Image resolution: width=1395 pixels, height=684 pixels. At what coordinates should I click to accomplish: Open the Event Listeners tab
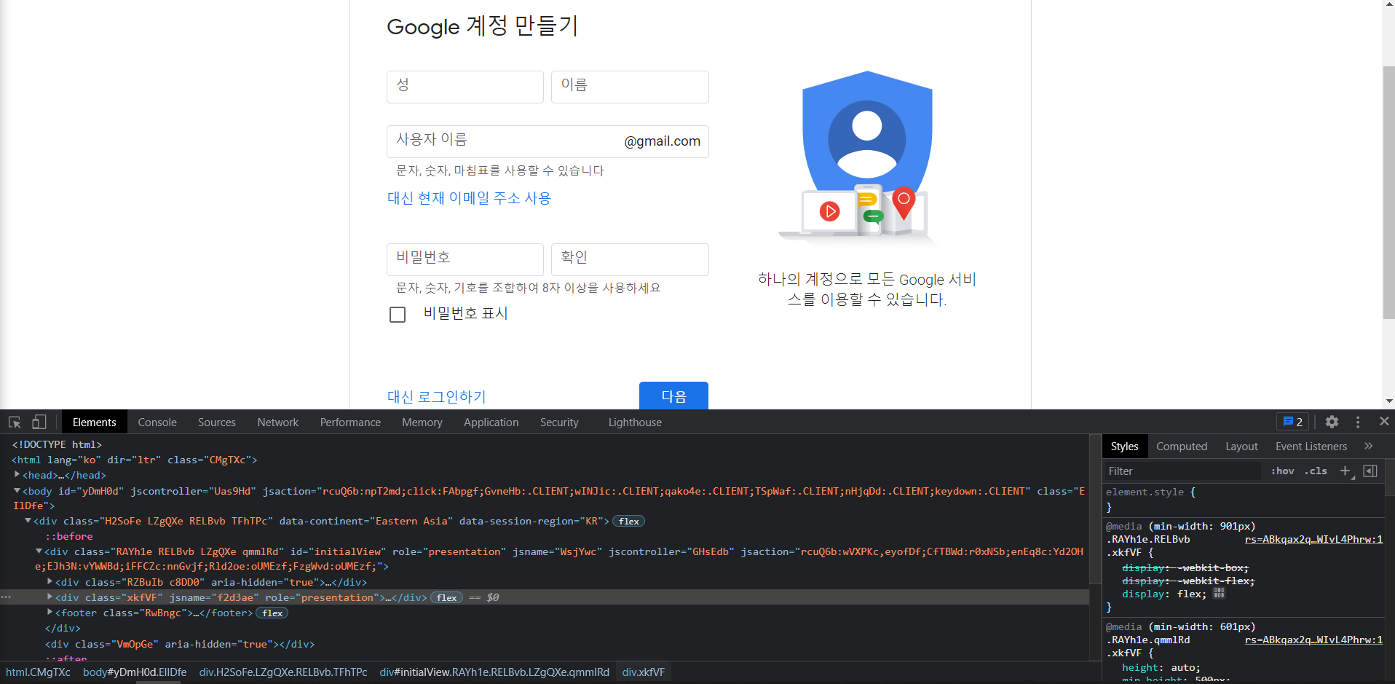1311,447
